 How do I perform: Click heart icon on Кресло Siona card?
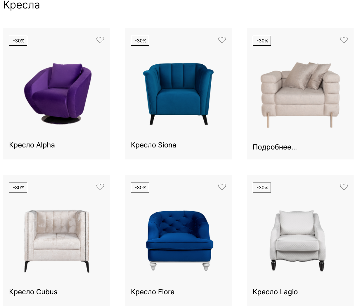pos(222,40)
